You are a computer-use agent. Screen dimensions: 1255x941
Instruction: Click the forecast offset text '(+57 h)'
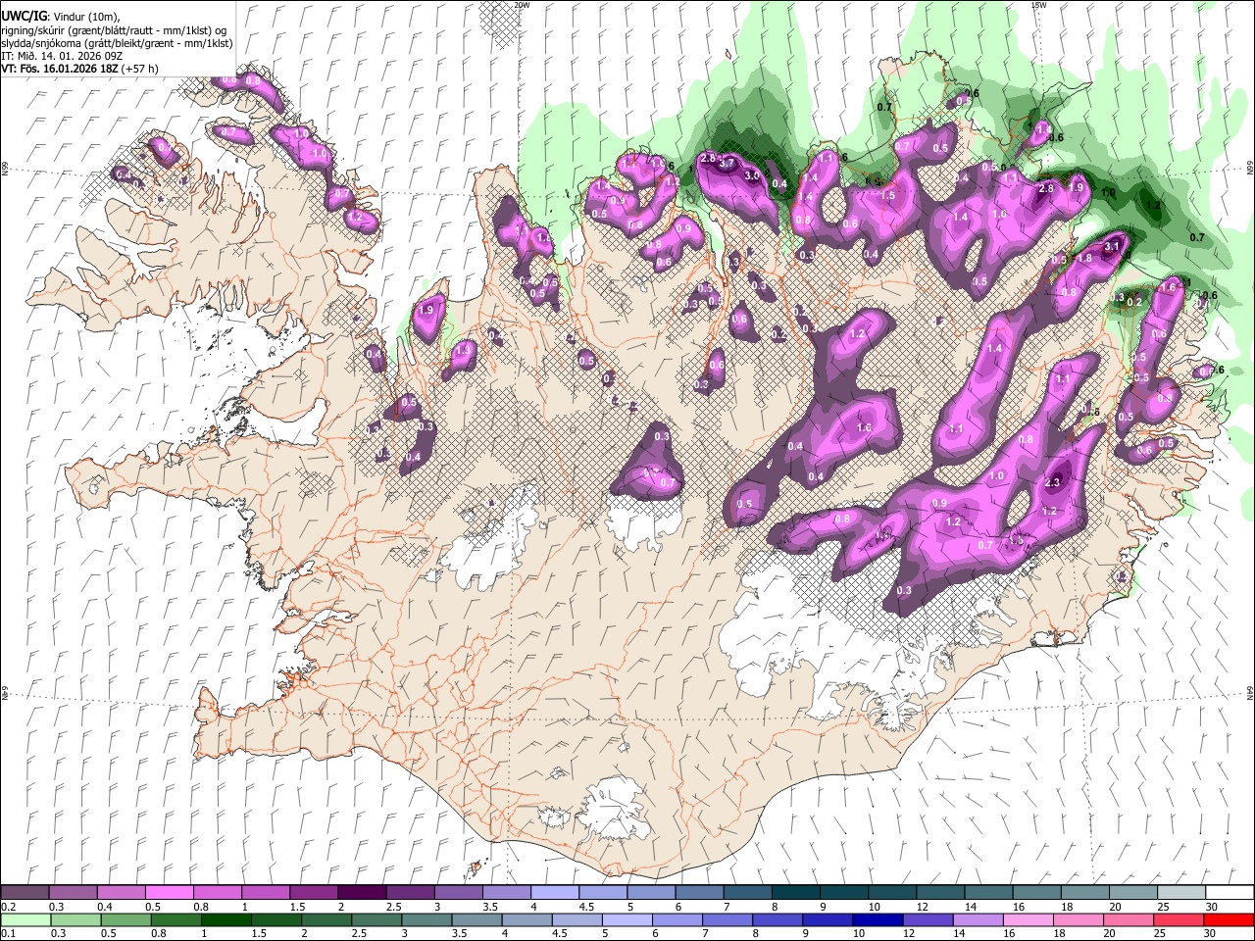pos(140,69)
